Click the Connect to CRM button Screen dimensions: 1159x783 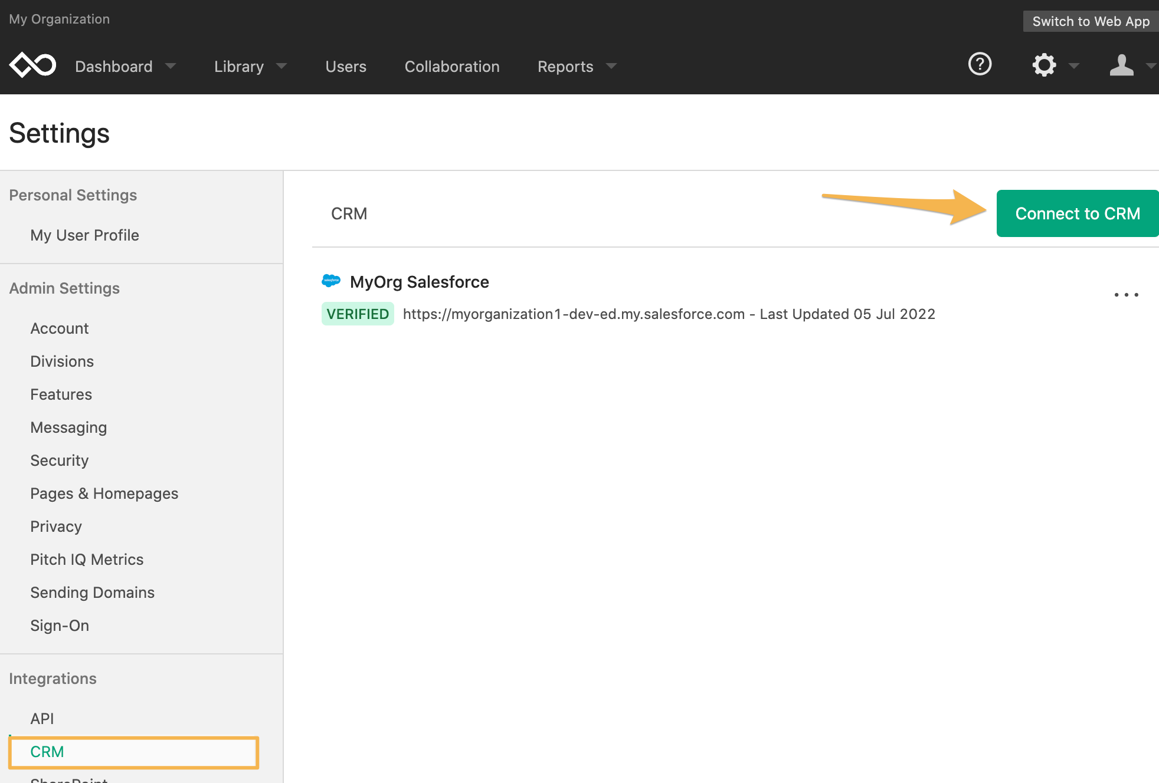[1078, 213]
